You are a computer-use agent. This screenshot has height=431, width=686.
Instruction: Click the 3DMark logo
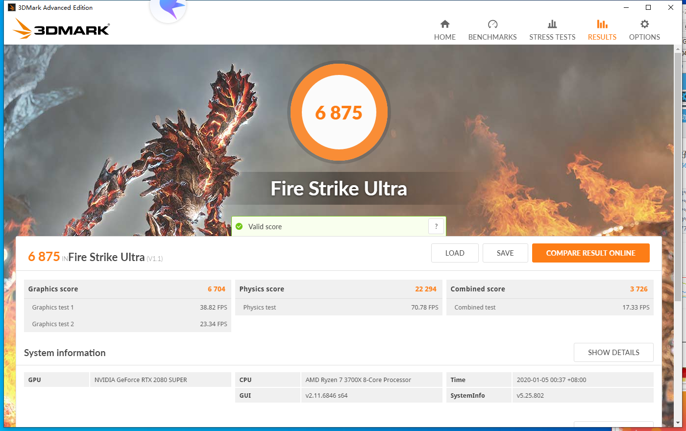[x=61, y=29]
